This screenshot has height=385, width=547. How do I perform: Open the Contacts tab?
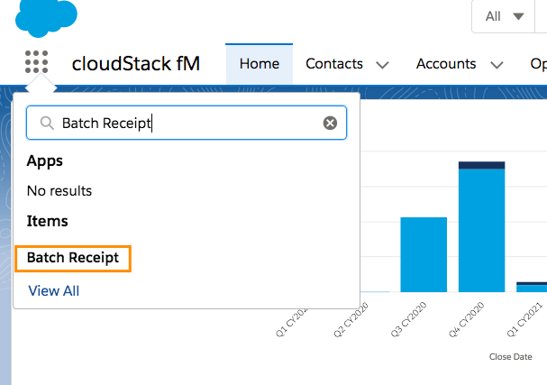334,64
